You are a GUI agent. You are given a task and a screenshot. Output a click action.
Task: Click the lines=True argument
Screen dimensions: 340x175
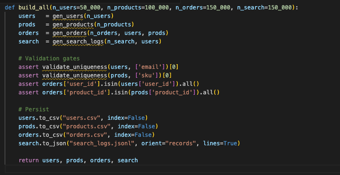click(220, 143)
